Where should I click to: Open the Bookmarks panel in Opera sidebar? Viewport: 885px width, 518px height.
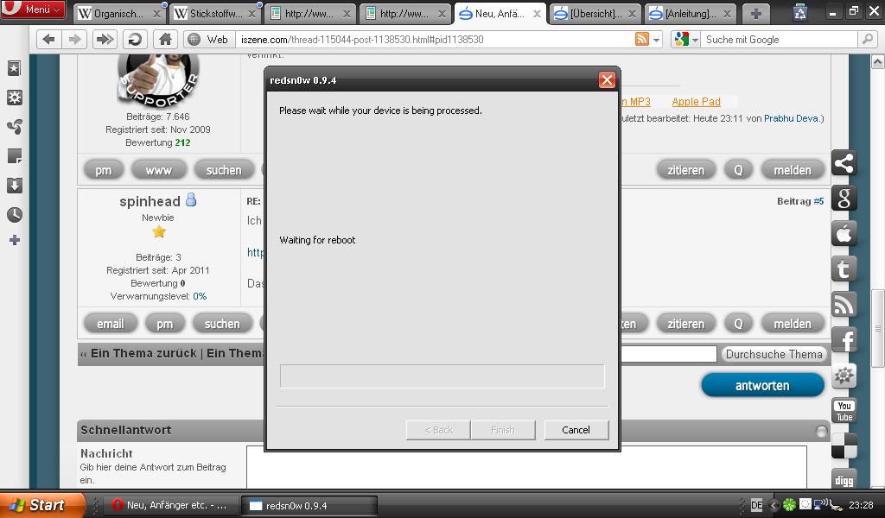tap(14, 69)
